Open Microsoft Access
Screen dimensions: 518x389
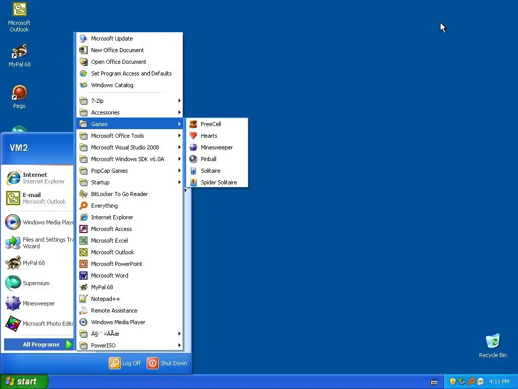pos(129,229)
